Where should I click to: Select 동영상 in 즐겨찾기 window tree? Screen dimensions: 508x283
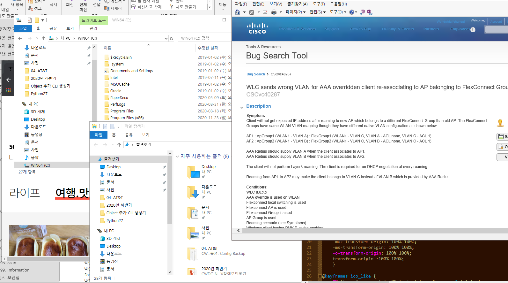tap(112, 262)
